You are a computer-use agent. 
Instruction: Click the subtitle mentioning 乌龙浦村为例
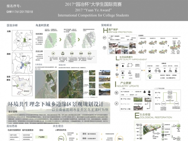tap(78, 110)
